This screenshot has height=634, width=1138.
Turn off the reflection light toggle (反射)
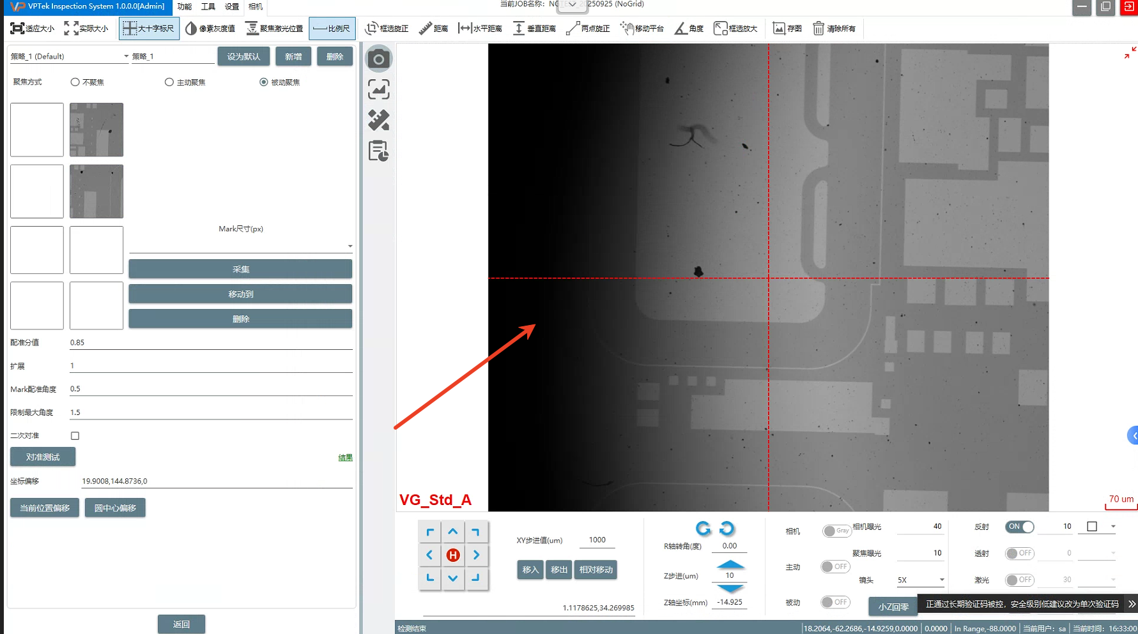pyautogui.click(x=1019, y=527)
